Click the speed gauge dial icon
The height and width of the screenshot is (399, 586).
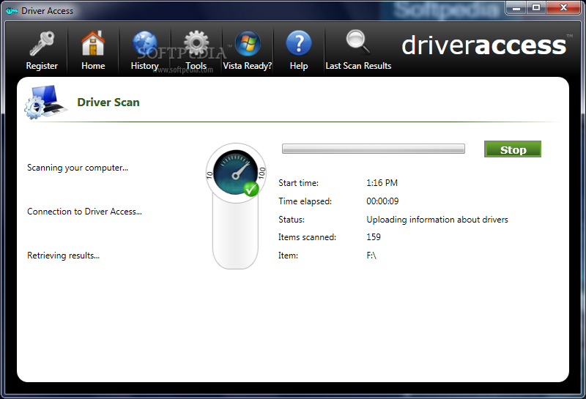235,172
